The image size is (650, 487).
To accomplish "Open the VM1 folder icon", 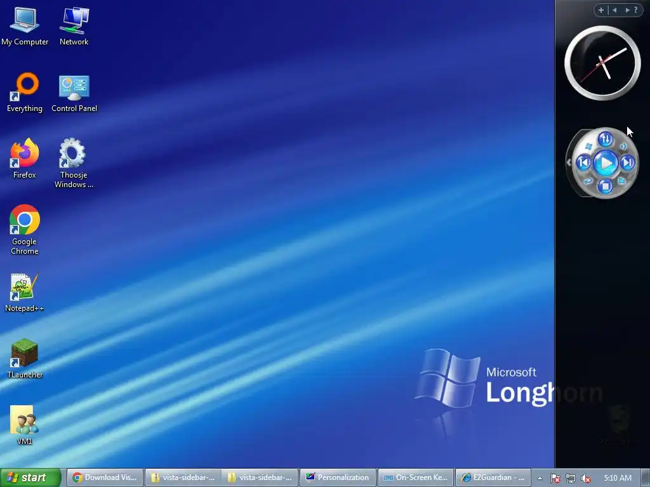I will [x=24, y=425].
